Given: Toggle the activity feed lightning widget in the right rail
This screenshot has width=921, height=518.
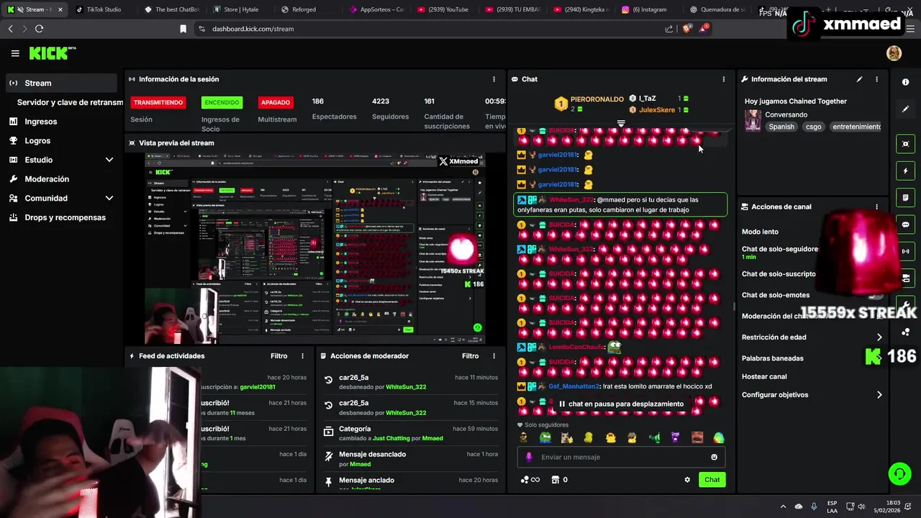Looking at the screenshot, I should tap(906, 171).
